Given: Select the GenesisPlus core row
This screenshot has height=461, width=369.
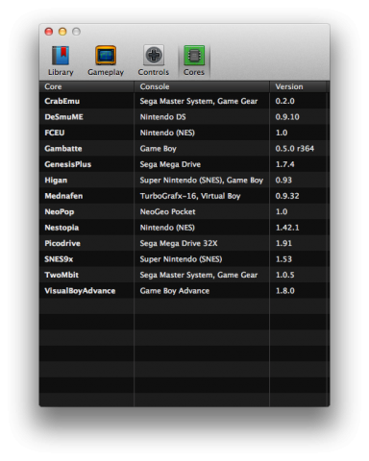Looking at the screenshot, I should pos(184,164).
